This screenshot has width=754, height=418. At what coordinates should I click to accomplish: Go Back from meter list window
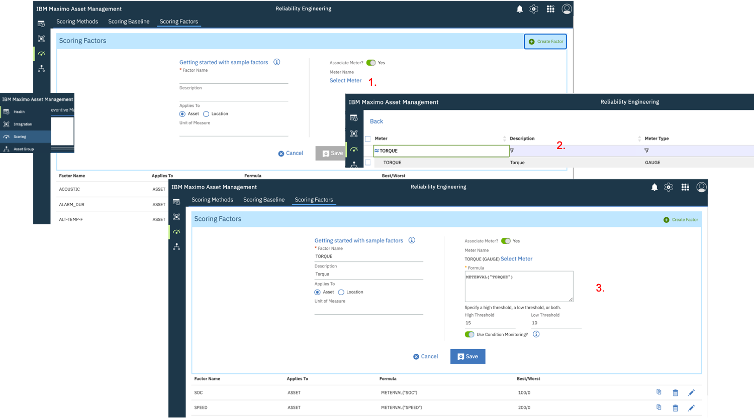click(x=376, y=121)
